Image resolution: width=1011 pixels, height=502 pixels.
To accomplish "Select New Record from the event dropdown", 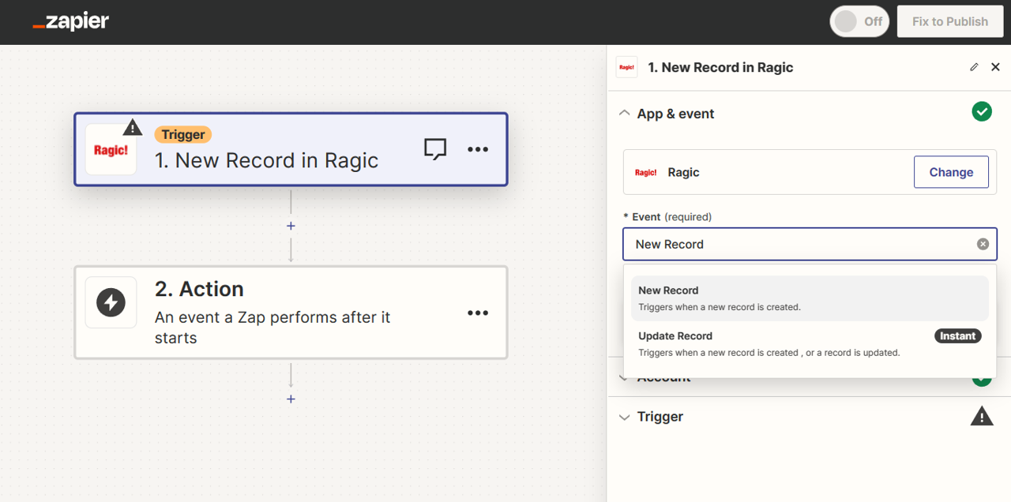I will pos(810,298).
